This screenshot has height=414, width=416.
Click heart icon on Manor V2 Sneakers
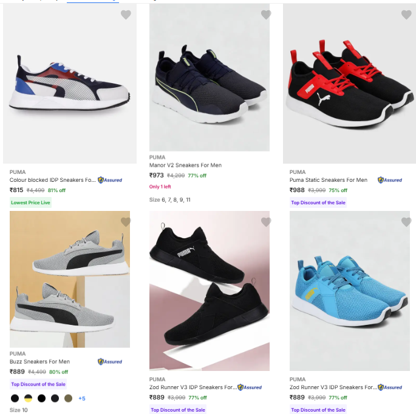tap(266, 15)
